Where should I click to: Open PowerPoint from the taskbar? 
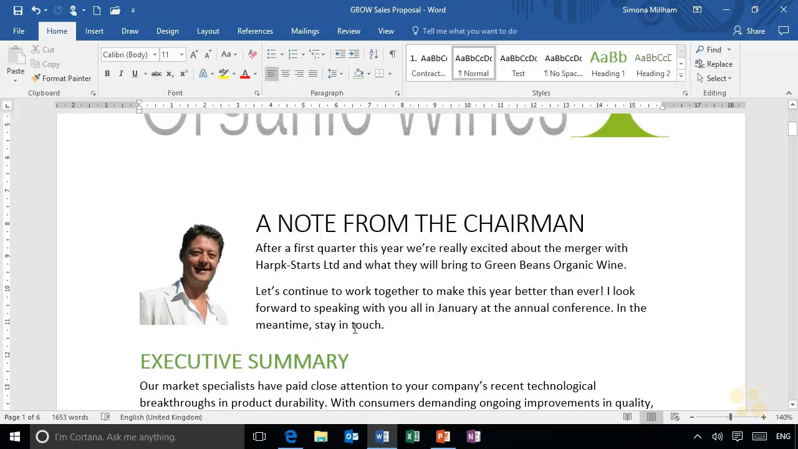point(443,437)
